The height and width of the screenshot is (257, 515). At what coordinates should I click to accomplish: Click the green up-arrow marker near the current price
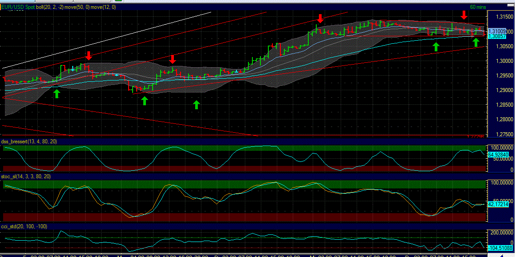point(476,42)
